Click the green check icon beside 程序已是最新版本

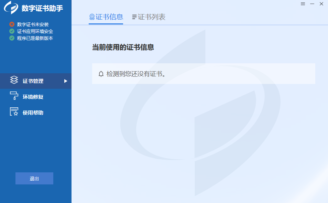click(12, 38)
